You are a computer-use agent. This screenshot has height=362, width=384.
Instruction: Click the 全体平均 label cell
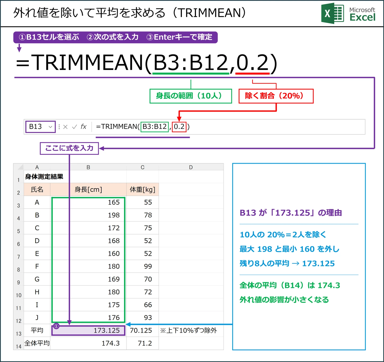tap(37, 343)
